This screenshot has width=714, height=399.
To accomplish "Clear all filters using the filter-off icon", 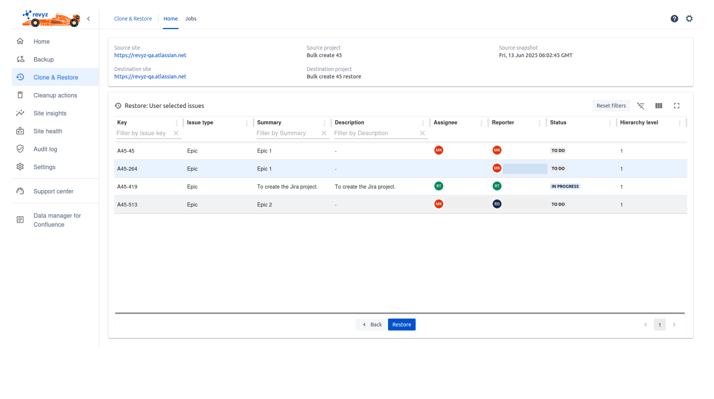I will point(640,106).
